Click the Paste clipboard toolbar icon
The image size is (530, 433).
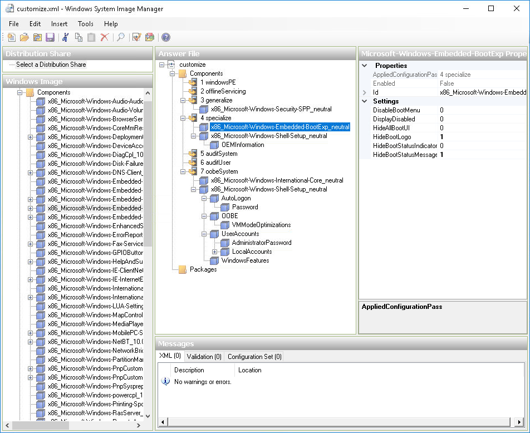coord(91,37)
